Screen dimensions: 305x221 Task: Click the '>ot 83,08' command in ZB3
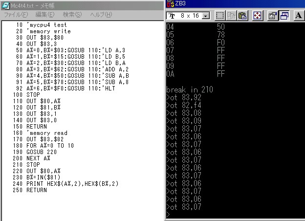pos(184,113)
